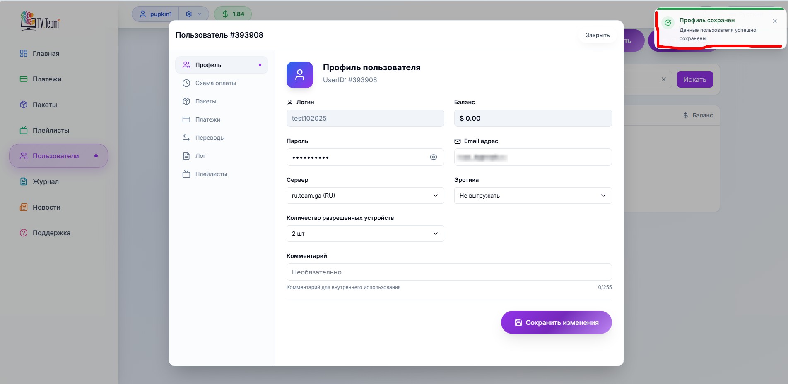The width and height of the screenshot is (788, 384).
Task: Dismiss the profile saved notification
Action: (774, 21)
